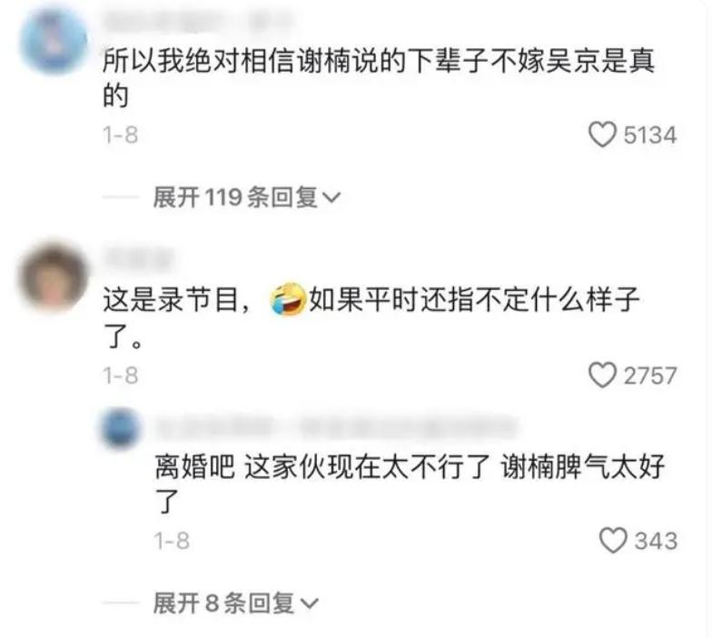
Task: Select the comment text about 谢楠 and 吴京
Action: [x=379, y=78]
